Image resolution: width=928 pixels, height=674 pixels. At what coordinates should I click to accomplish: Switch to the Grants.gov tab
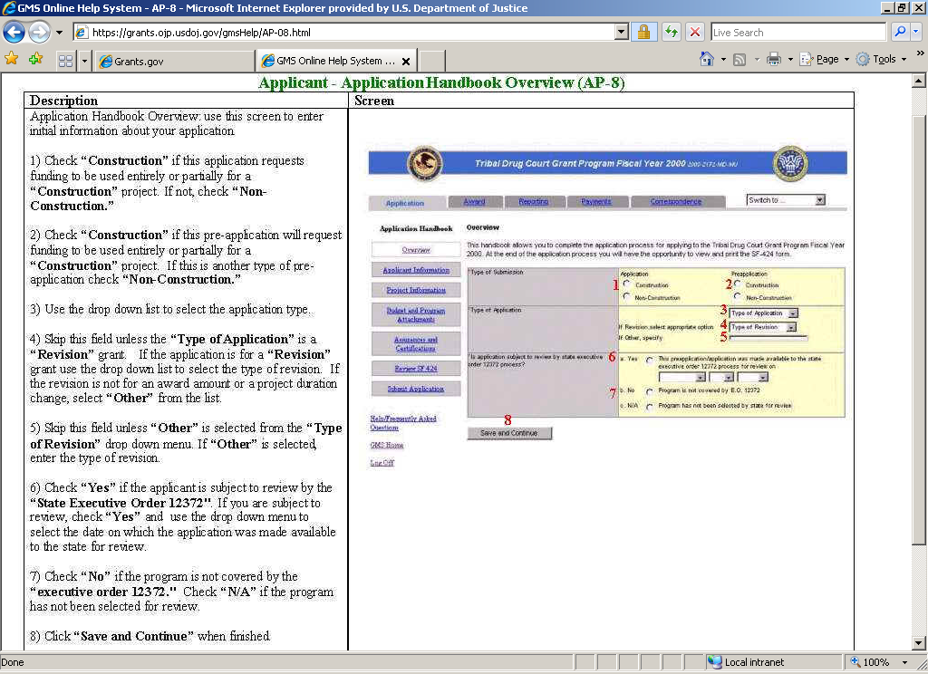172,61
